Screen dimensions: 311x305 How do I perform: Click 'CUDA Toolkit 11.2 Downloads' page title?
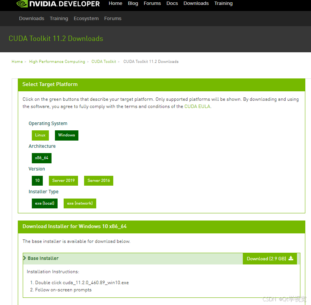[56, 39]
